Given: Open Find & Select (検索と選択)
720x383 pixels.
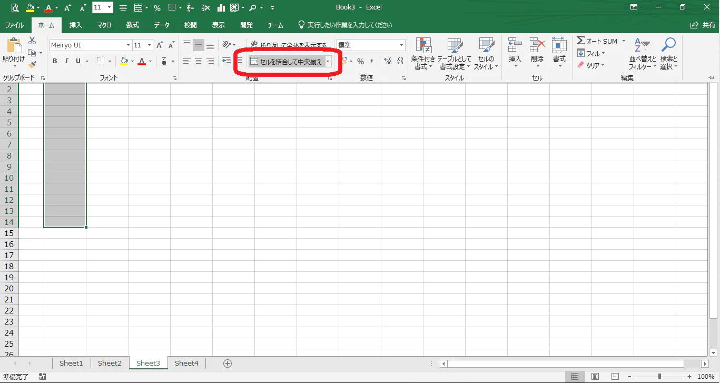Looking at the screenshot, I should tap(668, 54).
